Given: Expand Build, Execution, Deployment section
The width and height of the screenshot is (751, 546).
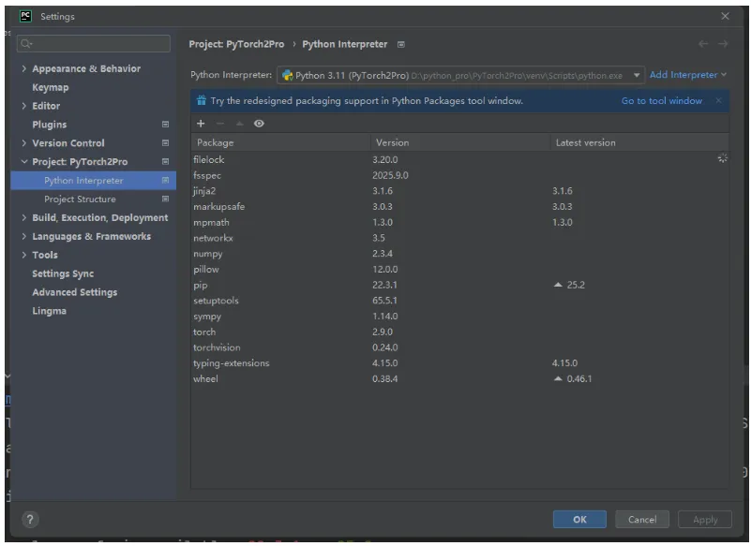Looking at the screenshot, I should (x=24, y=217).
